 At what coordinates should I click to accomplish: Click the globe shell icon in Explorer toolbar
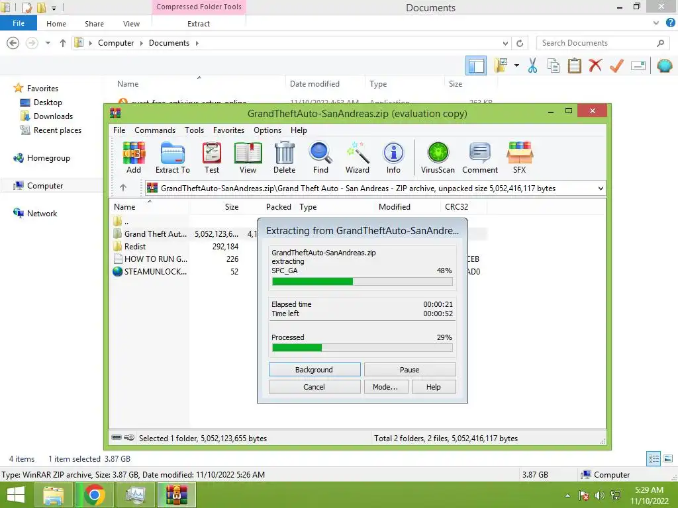coord(664,65)
